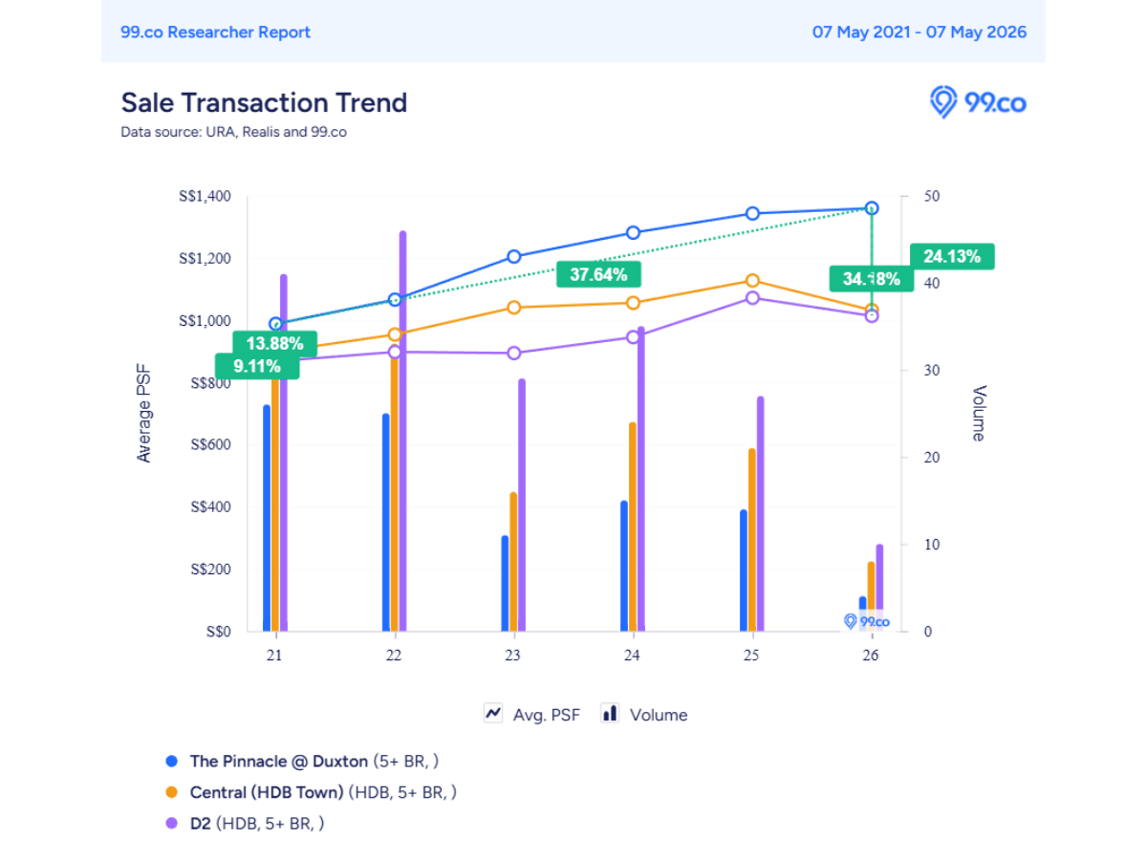Toggle the Avg. PSF legend label
Image resolution: width=1147 pixels, height=860 pixels.
pos(546,715)
